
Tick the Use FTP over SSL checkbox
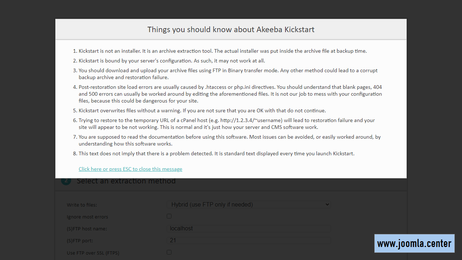169,252
